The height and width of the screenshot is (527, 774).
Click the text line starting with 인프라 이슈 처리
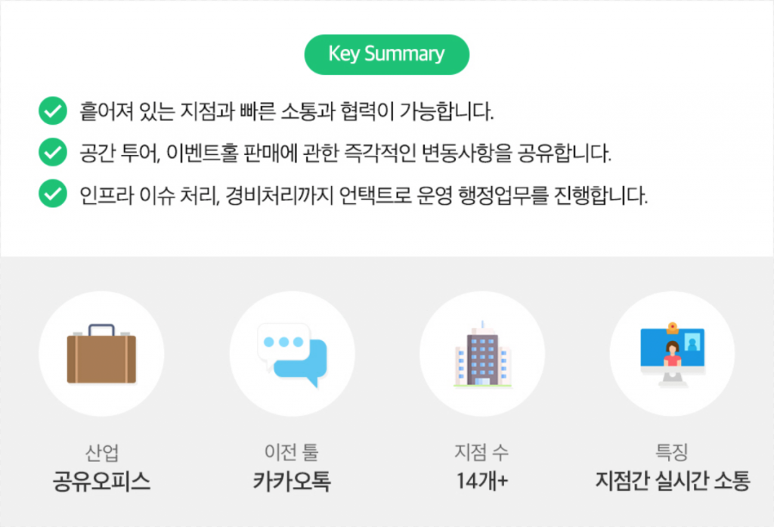coord(364,195)
